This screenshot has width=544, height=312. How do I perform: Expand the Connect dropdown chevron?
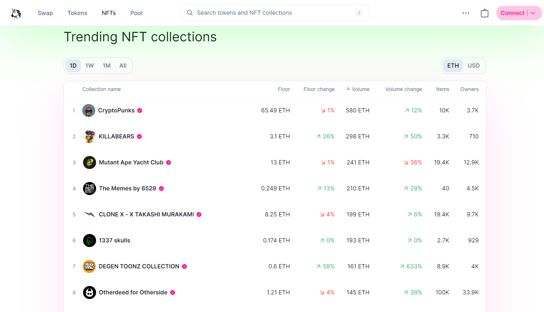533,13
